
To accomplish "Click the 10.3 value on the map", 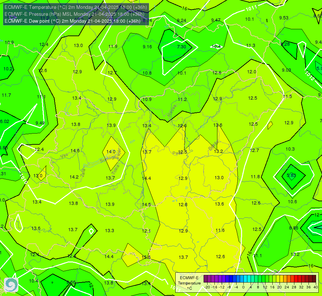I will click(x=290, y=149).
